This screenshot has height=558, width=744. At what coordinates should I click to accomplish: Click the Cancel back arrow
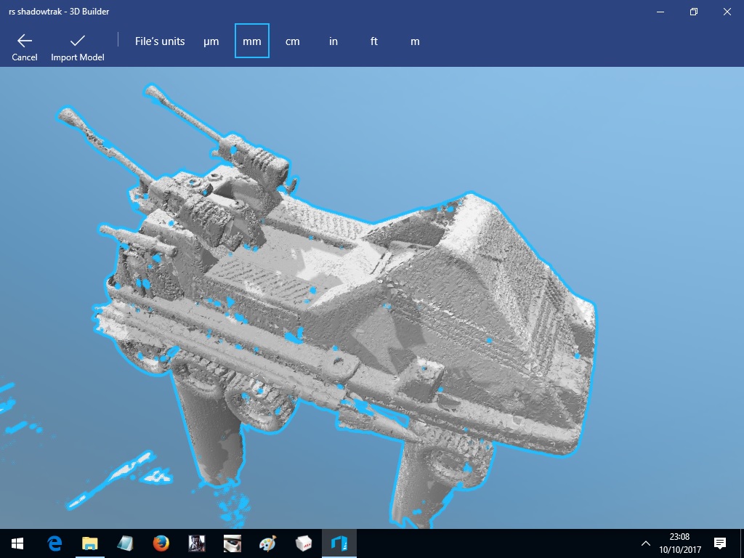pos(24,47)
